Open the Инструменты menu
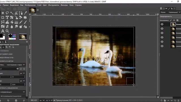The height and width of the screenshot is (102, 181). (x=54, y=5)
